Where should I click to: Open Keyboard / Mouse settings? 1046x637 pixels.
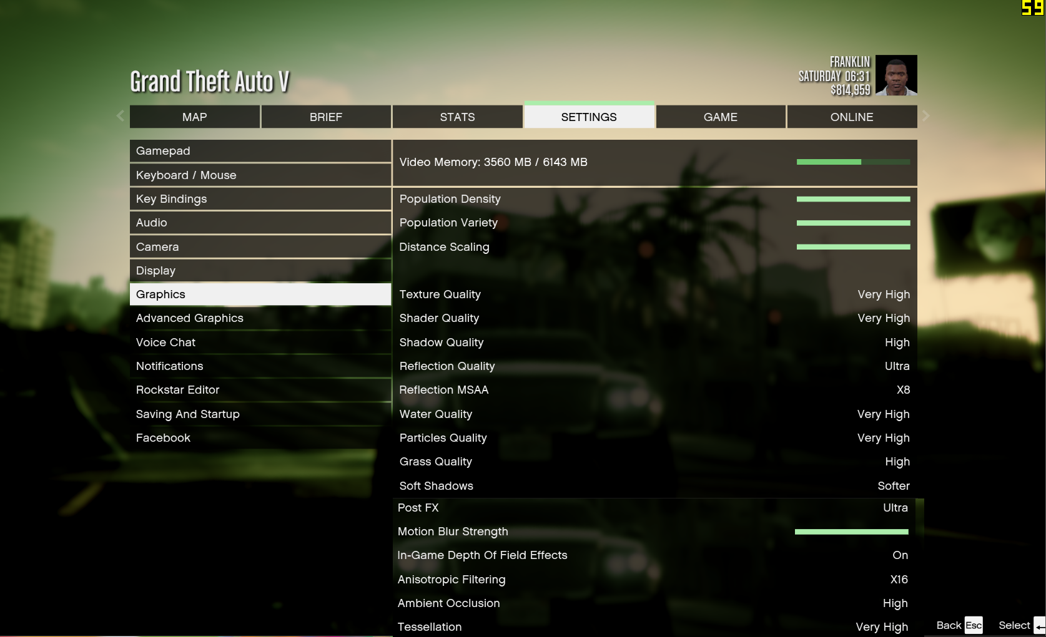point(260,175)
